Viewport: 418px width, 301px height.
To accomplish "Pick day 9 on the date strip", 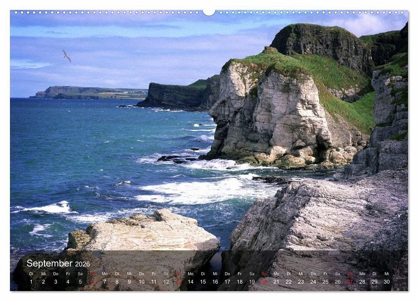I will tap(129, 282).
